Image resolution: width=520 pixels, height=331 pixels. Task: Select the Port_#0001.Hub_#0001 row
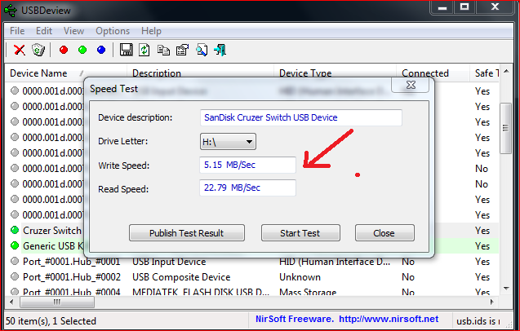coord(252,262)
